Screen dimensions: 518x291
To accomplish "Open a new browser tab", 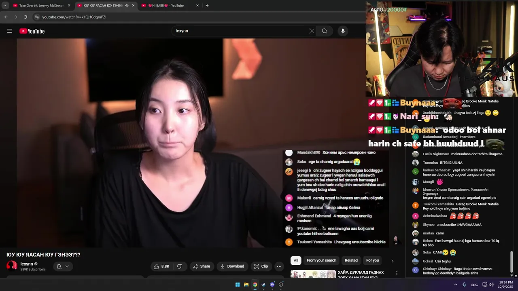I will click(x=207, y=6).
